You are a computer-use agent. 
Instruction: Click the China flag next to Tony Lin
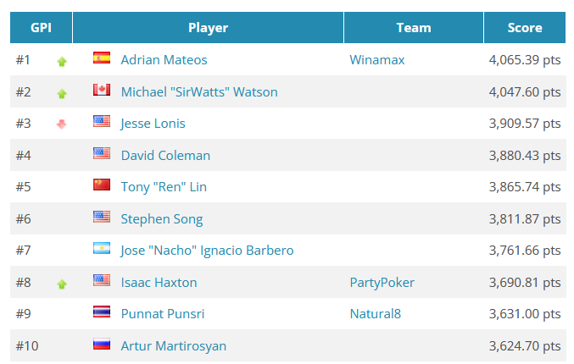point(102,185)
